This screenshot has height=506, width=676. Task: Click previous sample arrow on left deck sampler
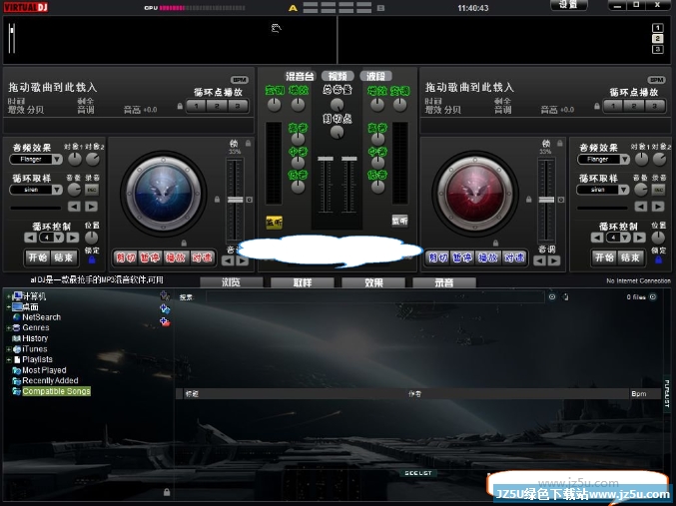(x=74, y=207)
